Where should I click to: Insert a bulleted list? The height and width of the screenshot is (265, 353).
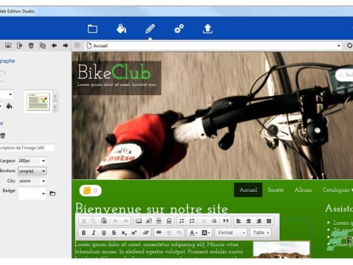[x=192, y=221]
